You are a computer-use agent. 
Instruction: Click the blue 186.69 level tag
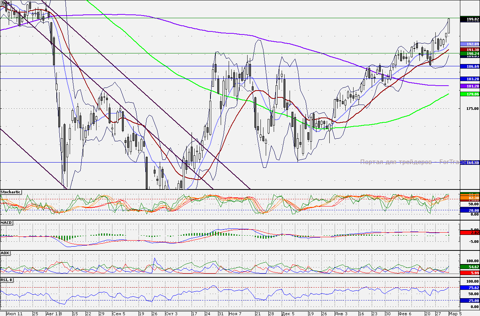(469, 66)
